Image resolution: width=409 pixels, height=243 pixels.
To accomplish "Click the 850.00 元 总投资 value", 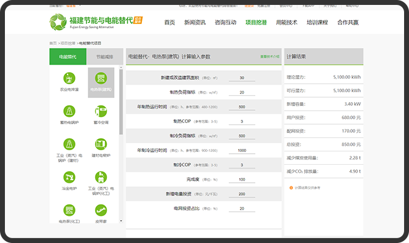I will (351, 145).
